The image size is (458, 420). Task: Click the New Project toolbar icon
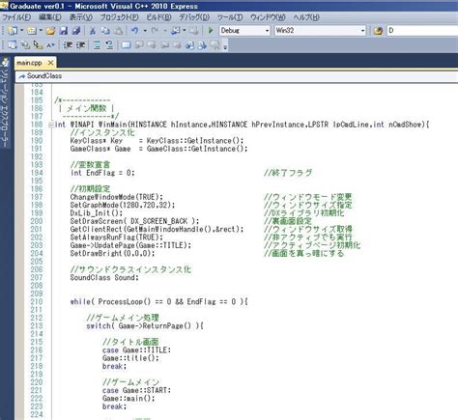[13, 31]
